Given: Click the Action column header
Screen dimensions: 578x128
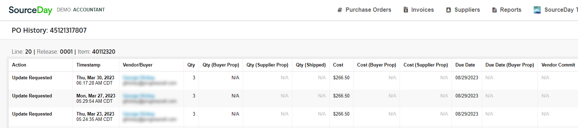Looking at the screenshot, I should pos(19,65).
